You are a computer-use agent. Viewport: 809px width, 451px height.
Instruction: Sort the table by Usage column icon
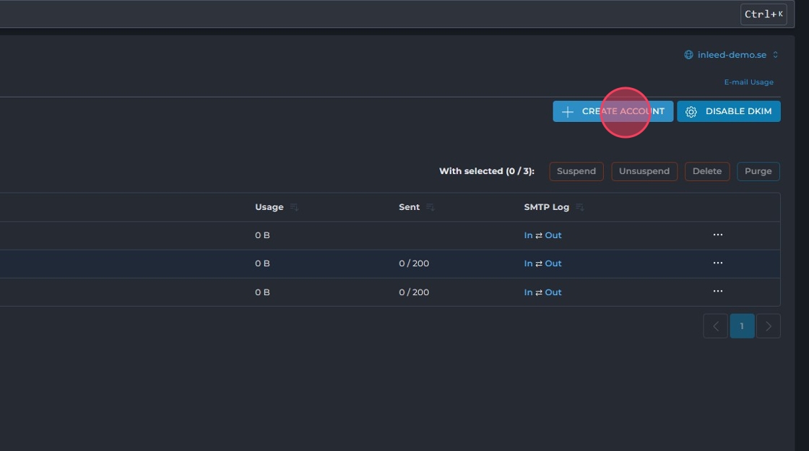(294, 208)
